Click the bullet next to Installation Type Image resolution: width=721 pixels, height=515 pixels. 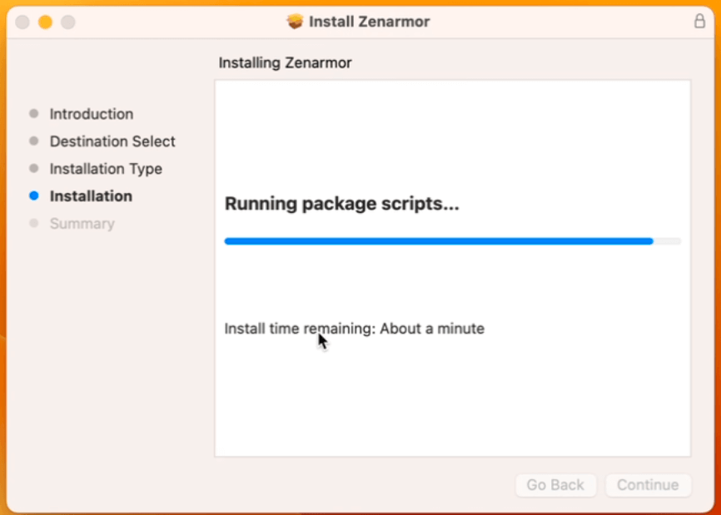[x=33, y=169]
